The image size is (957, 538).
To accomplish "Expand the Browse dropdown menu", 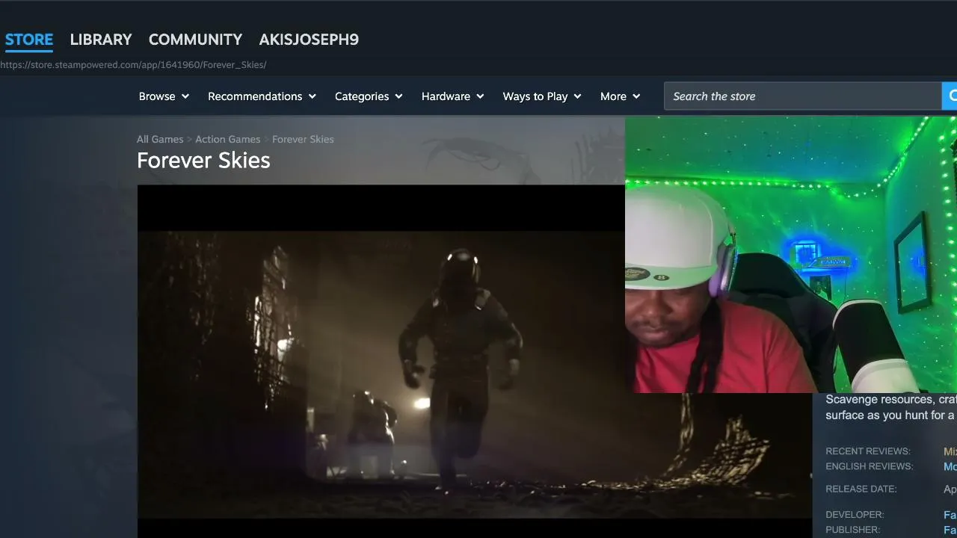I will pos(164,96).
